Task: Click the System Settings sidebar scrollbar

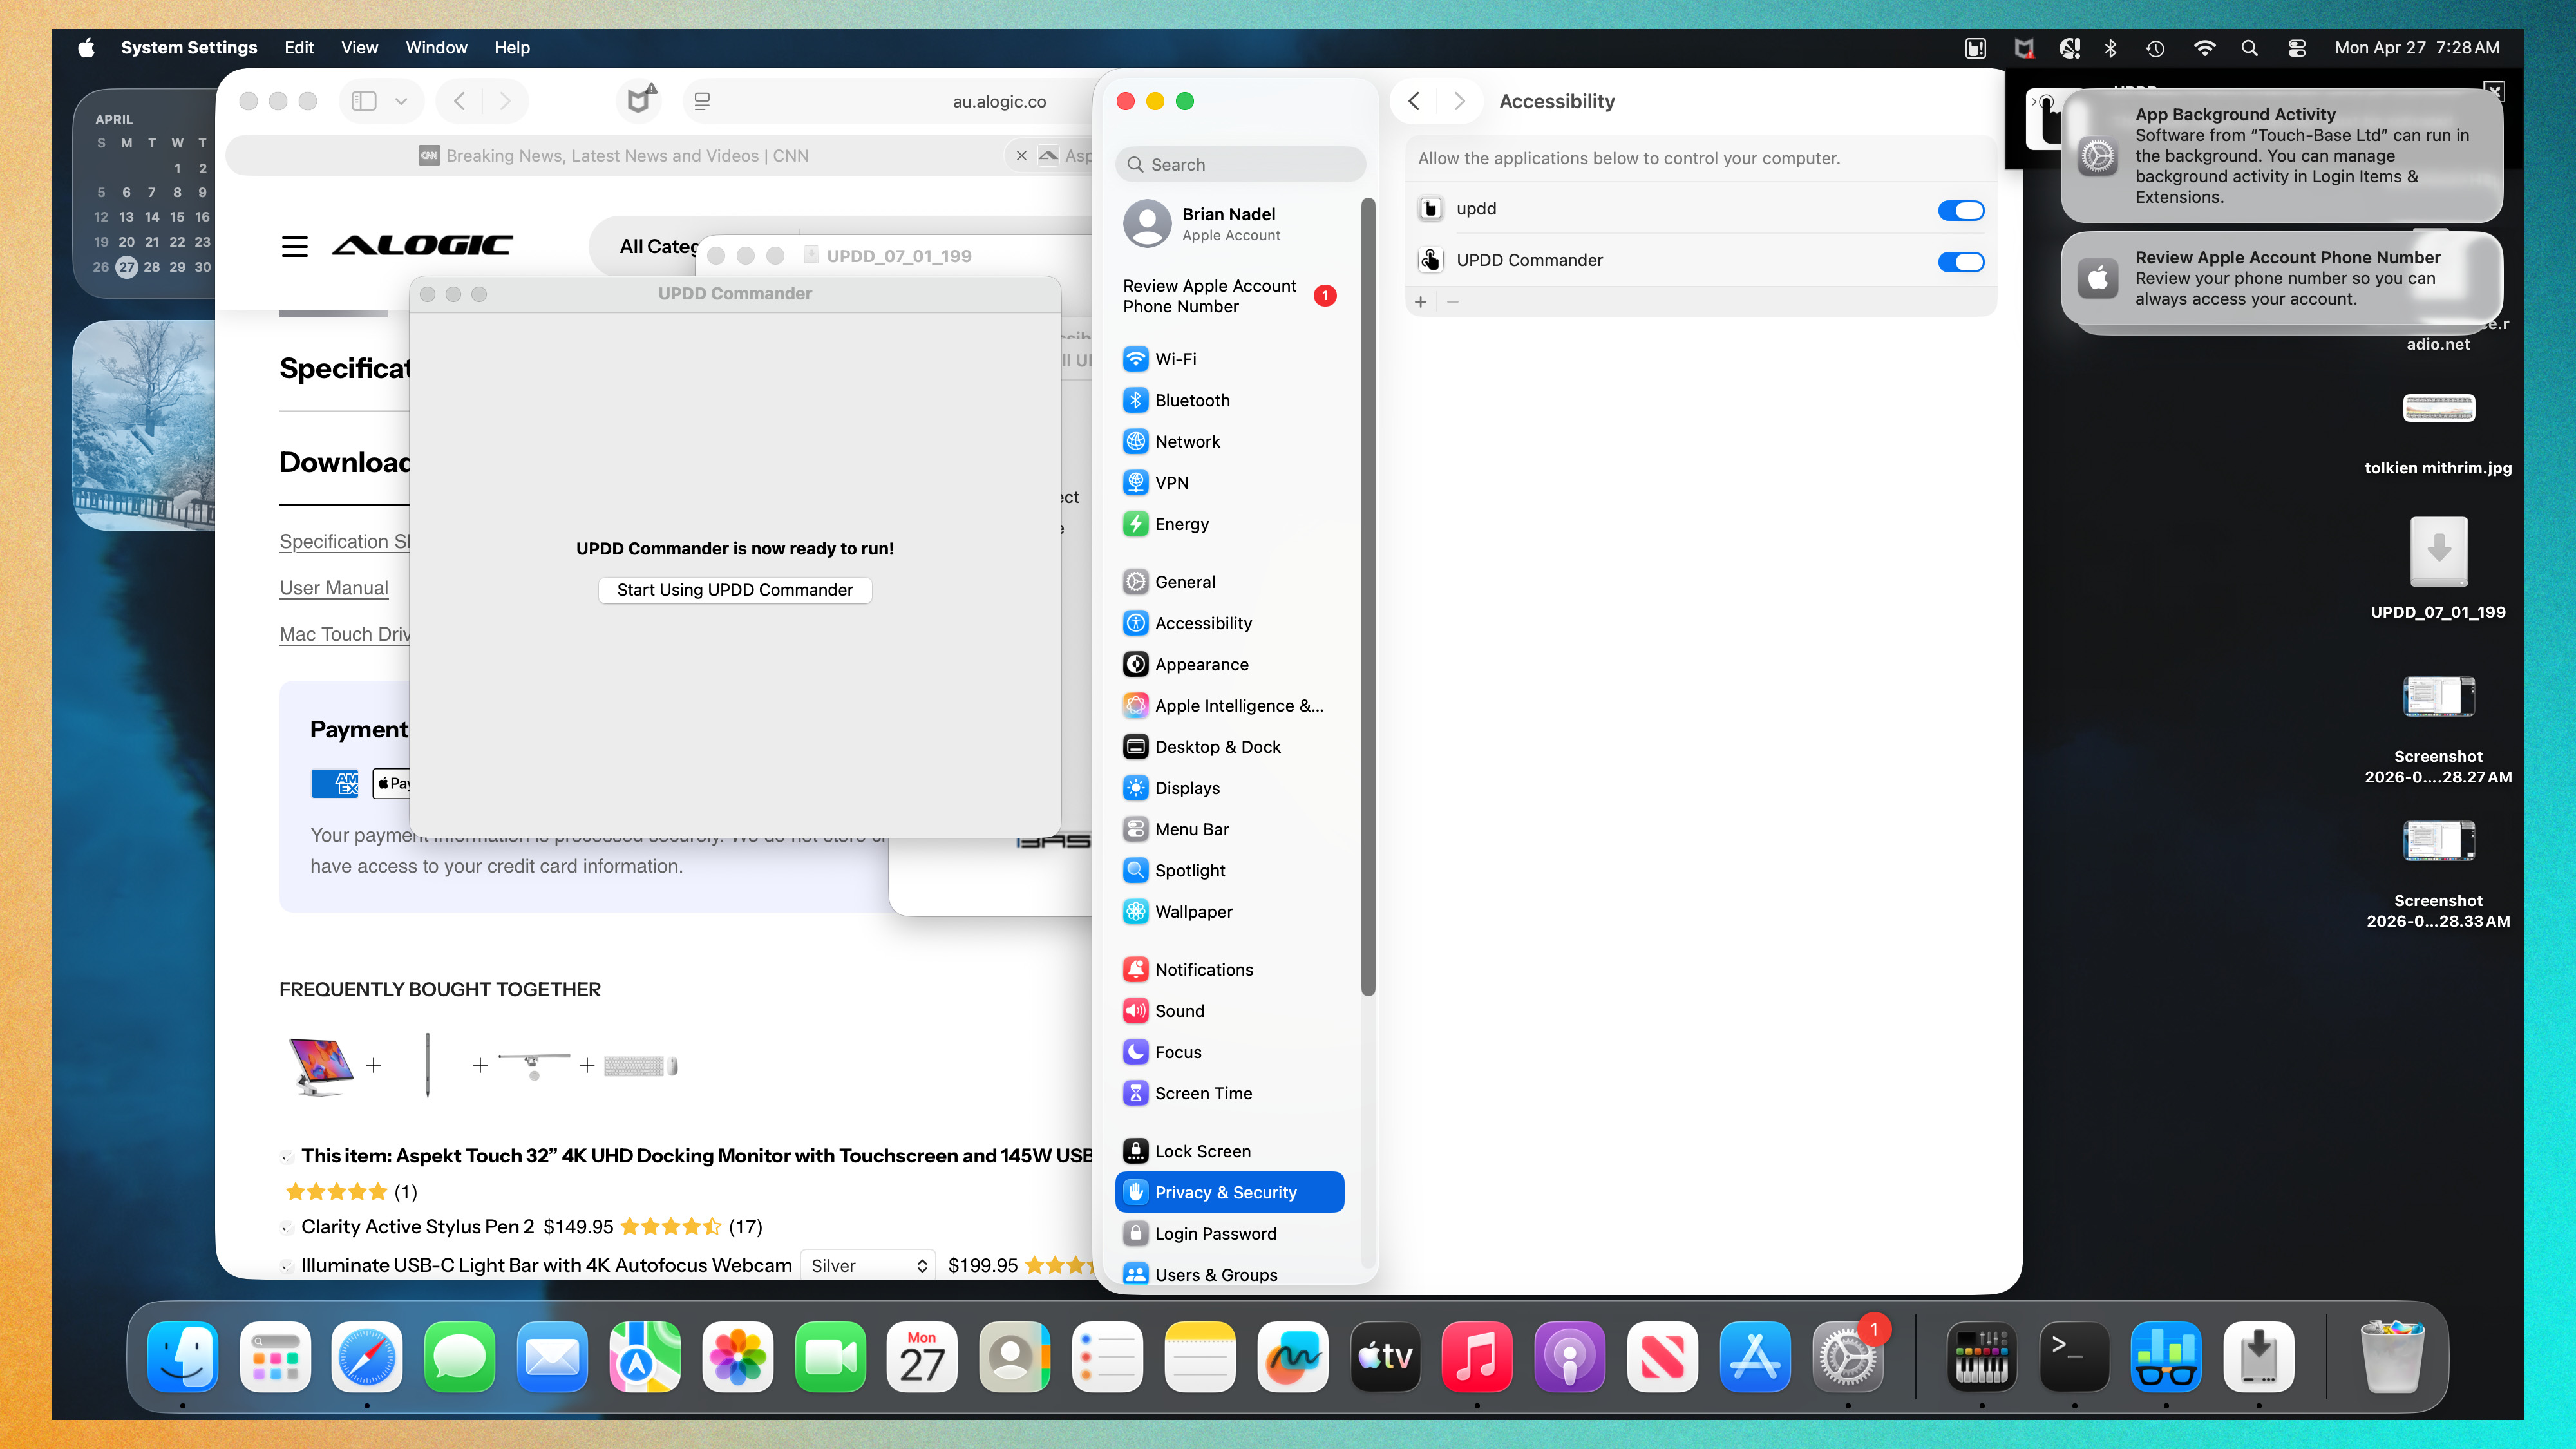Action: point(1368,597)
